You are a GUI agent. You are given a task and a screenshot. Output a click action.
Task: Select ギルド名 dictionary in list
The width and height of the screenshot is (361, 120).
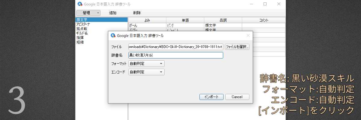tap(82, 33)
